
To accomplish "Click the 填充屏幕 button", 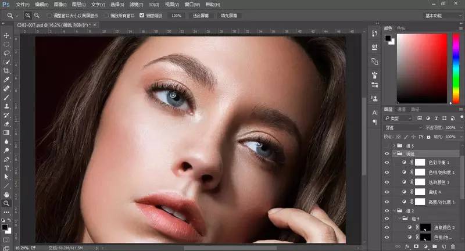I will (229, 16).
